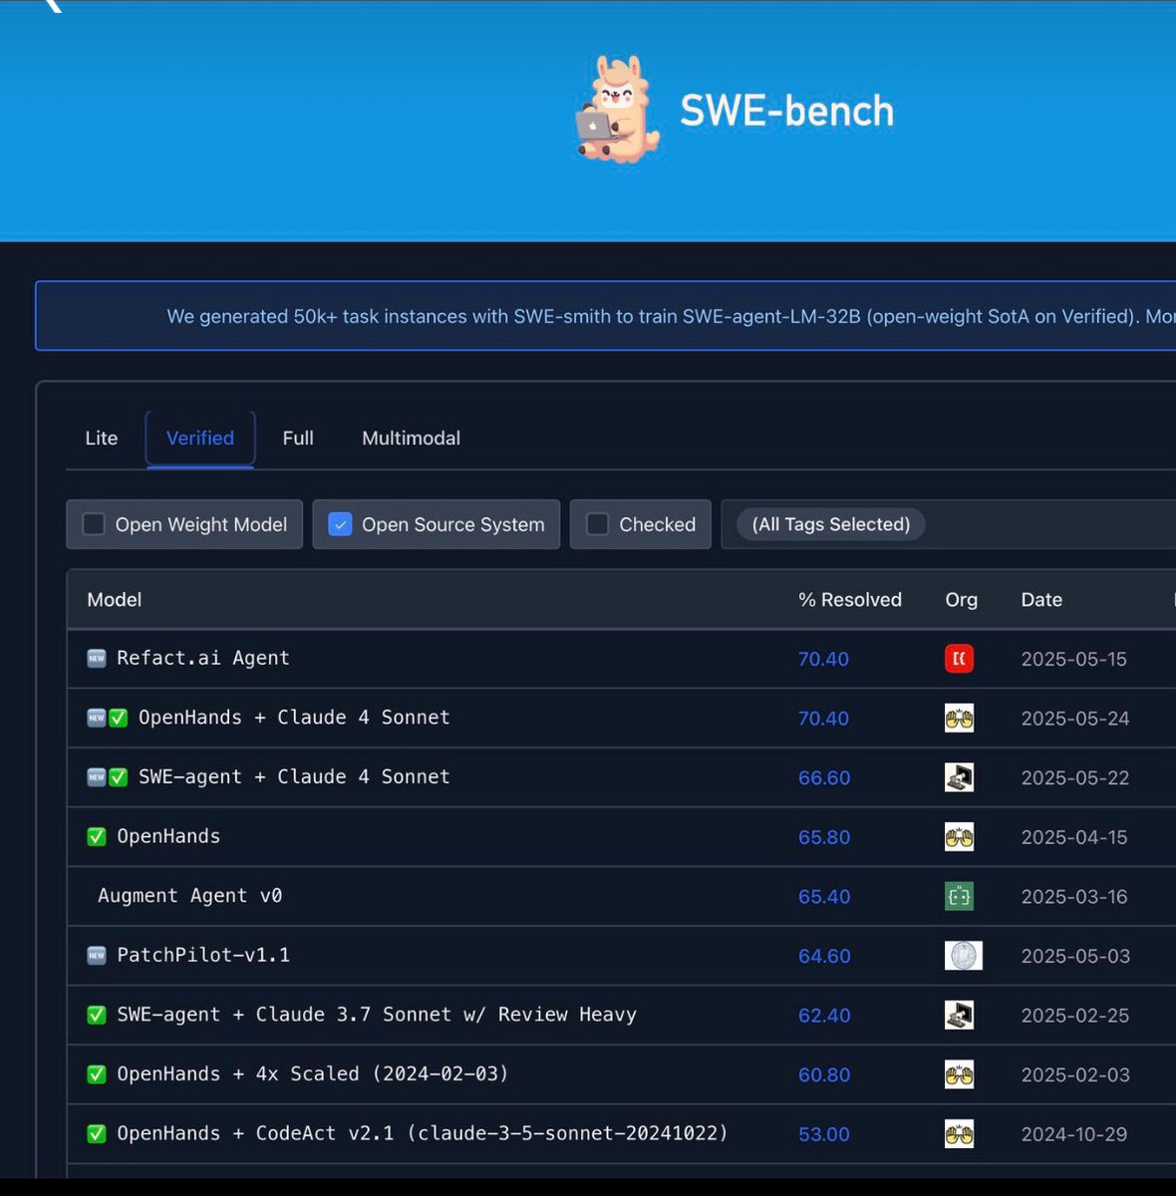Open the 64.60 resolved score link

(x=824, y=956)
